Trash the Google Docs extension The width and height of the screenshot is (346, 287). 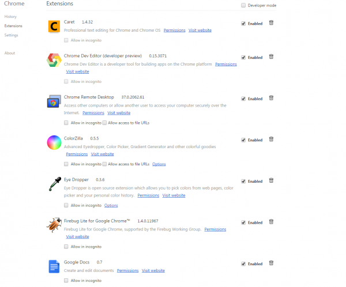pyautogui.click(x=271, y=263)
